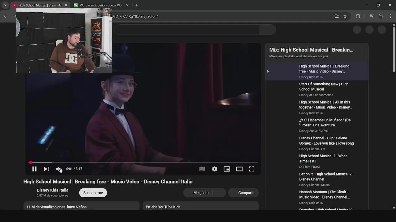Close the Wordle en Español tab
The height and width of the screenshot is (222, 396).
[x=127, y=5]
